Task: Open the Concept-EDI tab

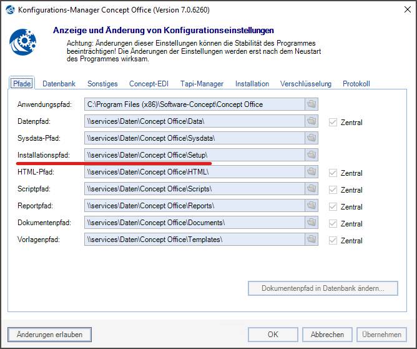Action: point(149,84)
